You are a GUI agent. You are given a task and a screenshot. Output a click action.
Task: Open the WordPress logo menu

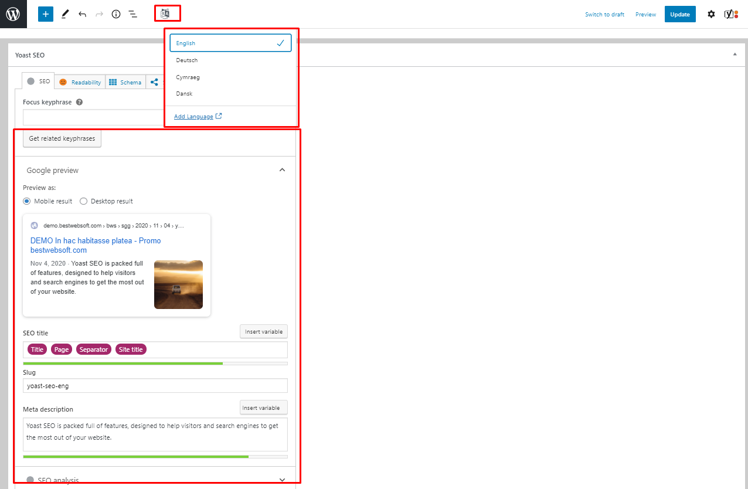point(13,14)
